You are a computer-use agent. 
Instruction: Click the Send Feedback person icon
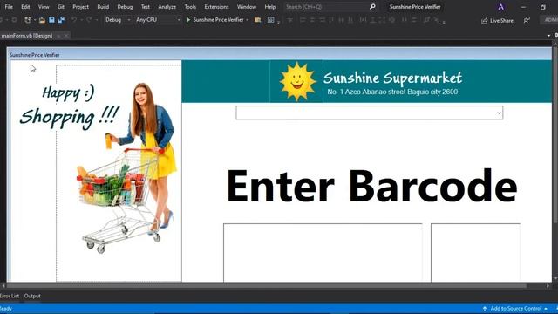pyautogui.click(x=527, y=20)
